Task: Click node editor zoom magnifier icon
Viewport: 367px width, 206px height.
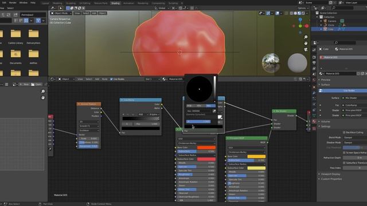Action: 43,92
